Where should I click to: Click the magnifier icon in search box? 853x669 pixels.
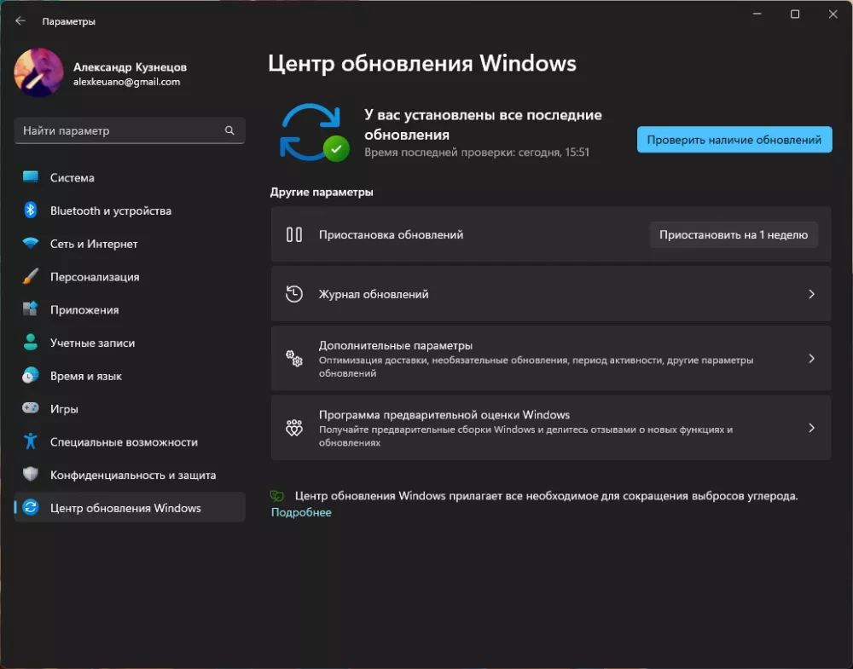229,131
